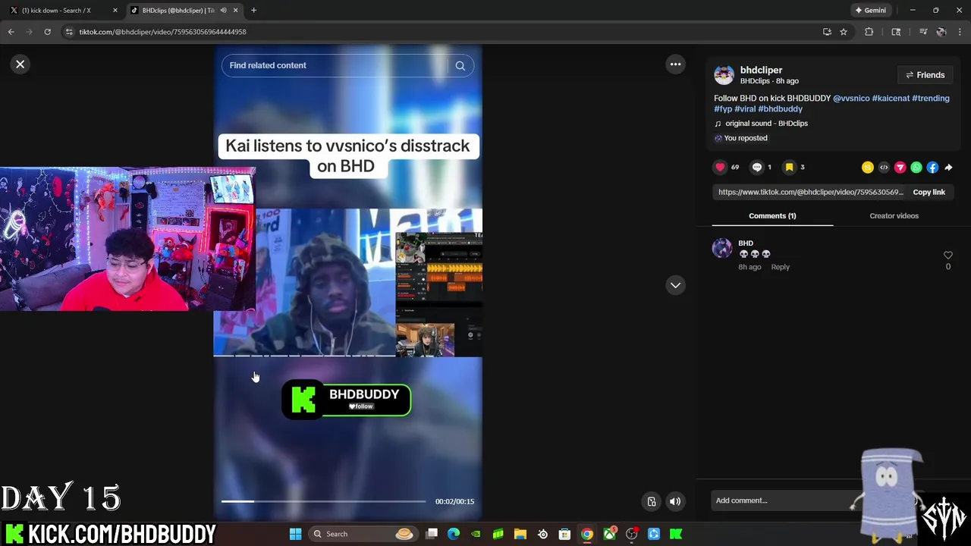Open Chrome extensions puzzle icon
Image resolution: width=971 pixels, height=546 pixels.
pos(869,32)
